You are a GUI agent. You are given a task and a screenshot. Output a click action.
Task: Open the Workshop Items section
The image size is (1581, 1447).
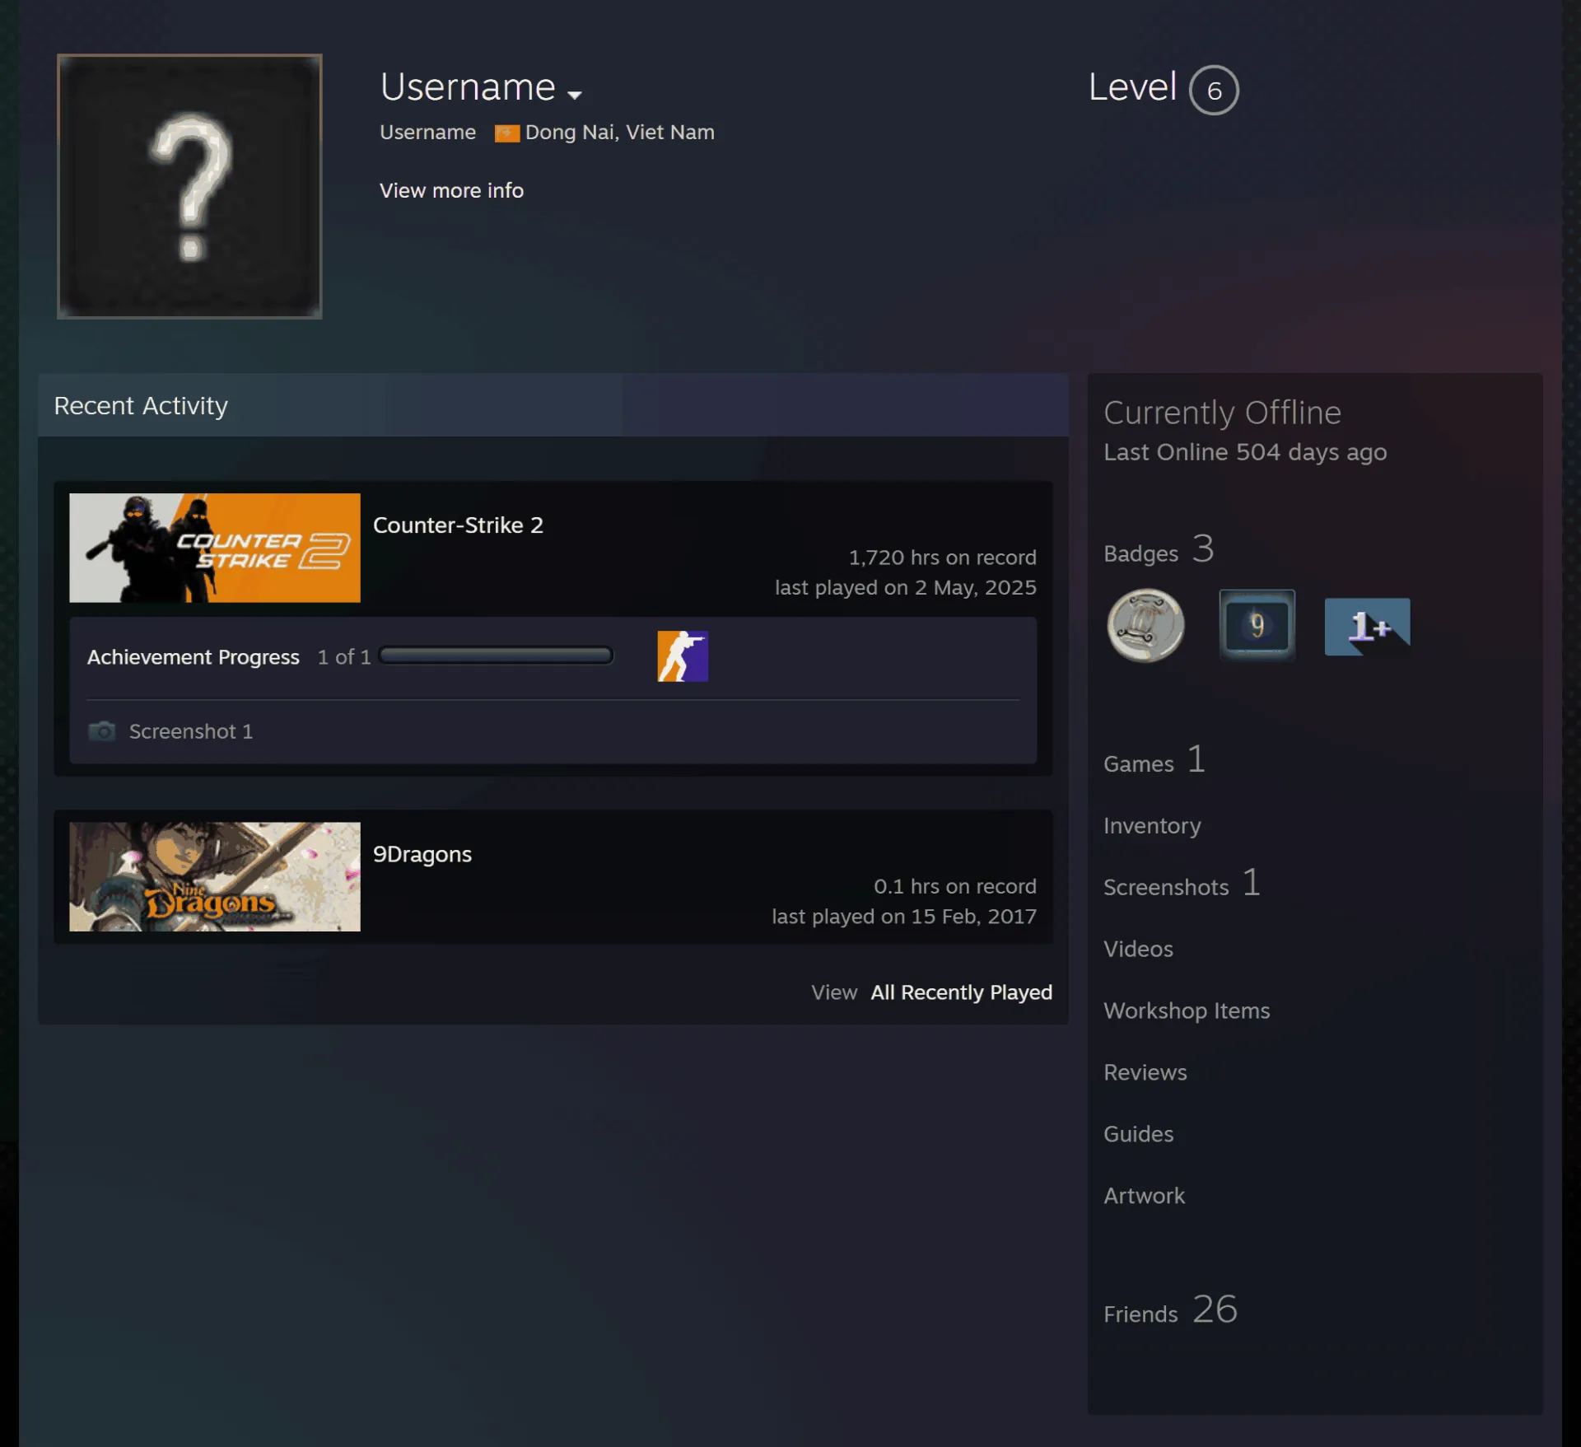pyautogui.click(x=1186, y=1011)
